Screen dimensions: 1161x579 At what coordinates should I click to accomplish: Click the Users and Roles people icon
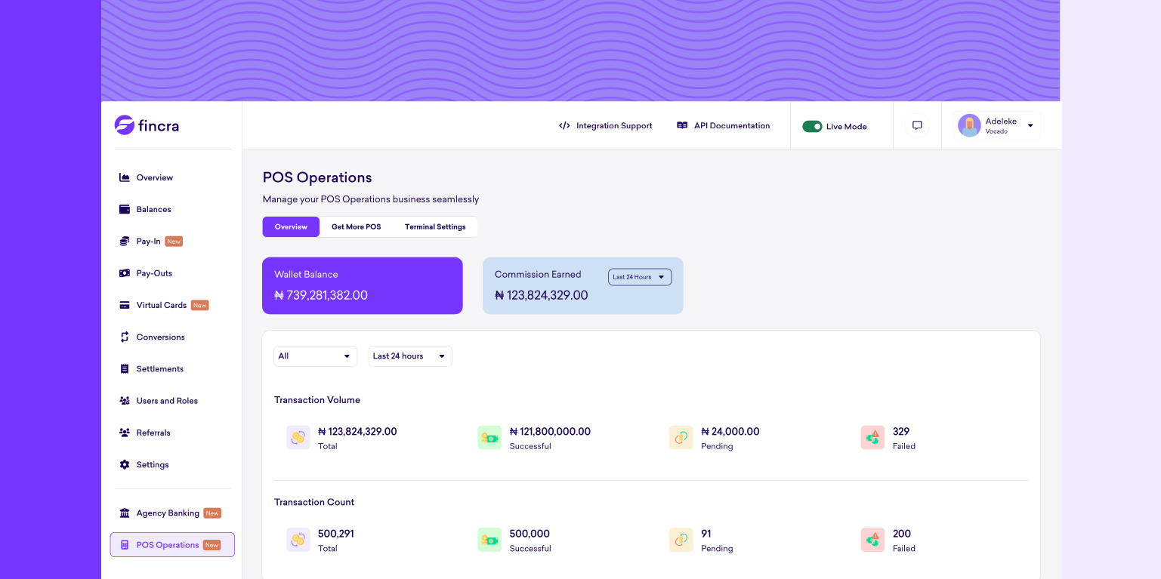pyautogui.click(x=125, y=401)
